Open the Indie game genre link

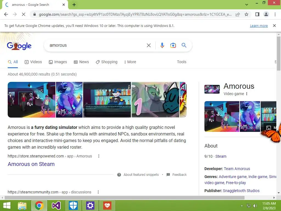coord(258,177)
